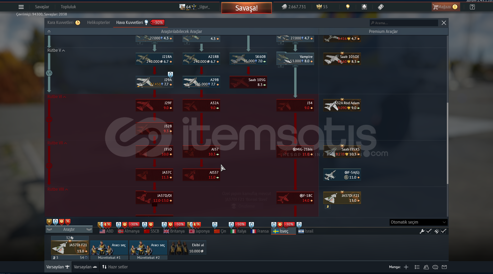493x274 pixels.
Task: Select the Saab 105OE premium aircraft
Action: coord(342,59)
